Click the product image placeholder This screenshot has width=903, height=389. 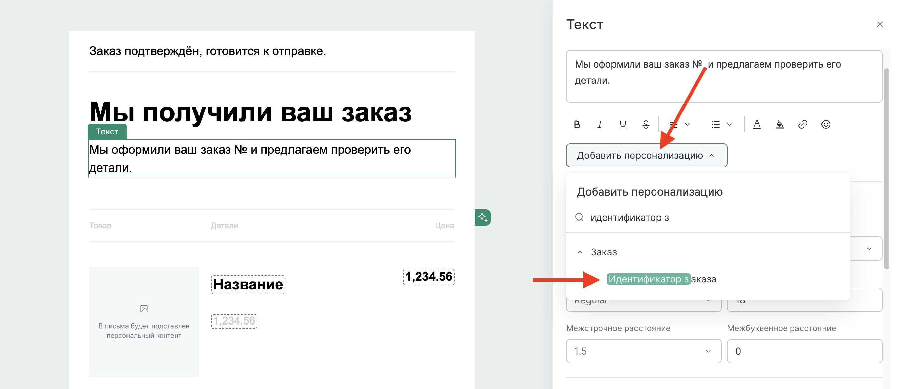[x=144, y=322]
